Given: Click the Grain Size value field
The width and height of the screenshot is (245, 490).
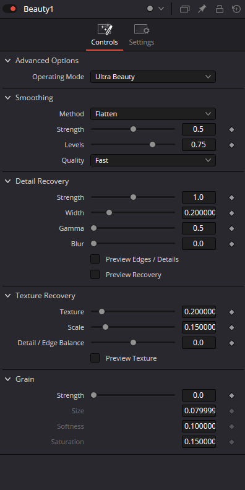Looking at the screenshot, I should 199,411.
